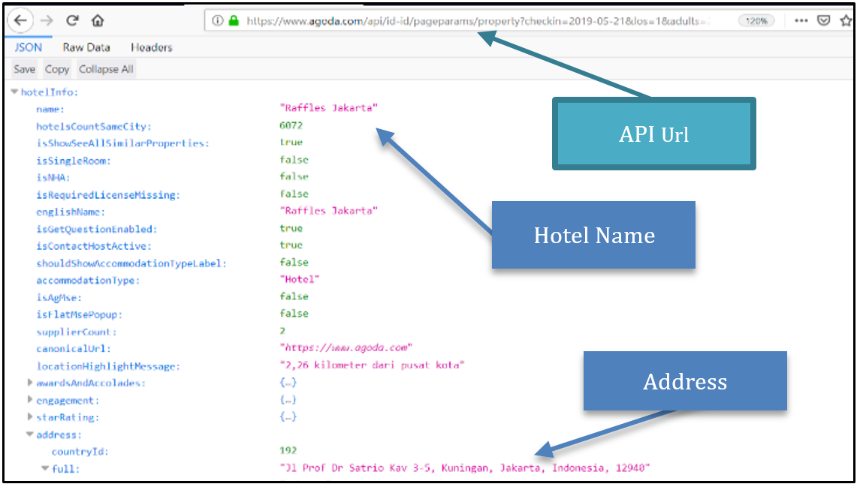The image size is (860, 487).
Task: Click the Collapse All button
Action: [x=106, y=69]
